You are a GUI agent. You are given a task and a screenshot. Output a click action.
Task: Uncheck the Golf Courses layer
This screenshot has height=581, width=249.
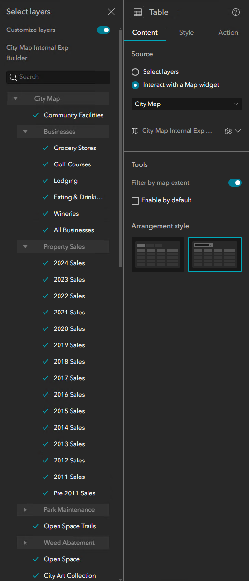tap(45, 164)
